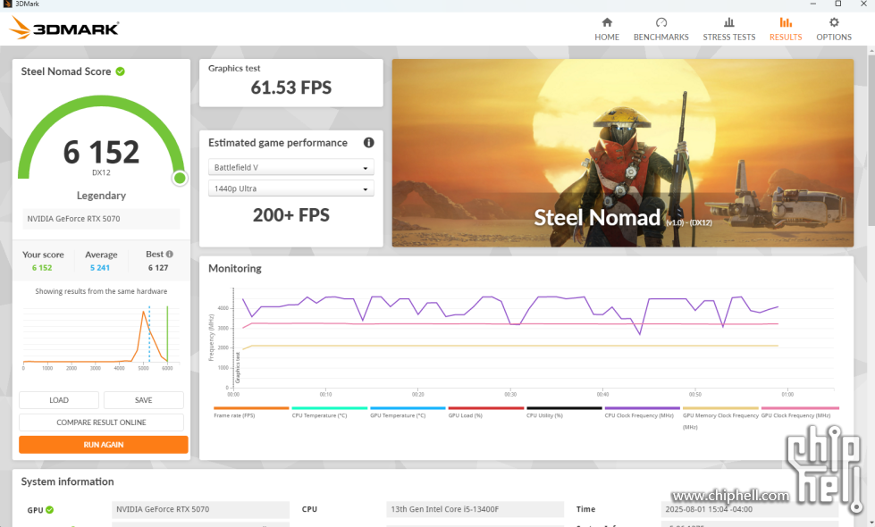The image size is (875, 527).
Task: Click "Showing results from the same hardware" text
Action: pyautogui.click(x=101, y=291)
